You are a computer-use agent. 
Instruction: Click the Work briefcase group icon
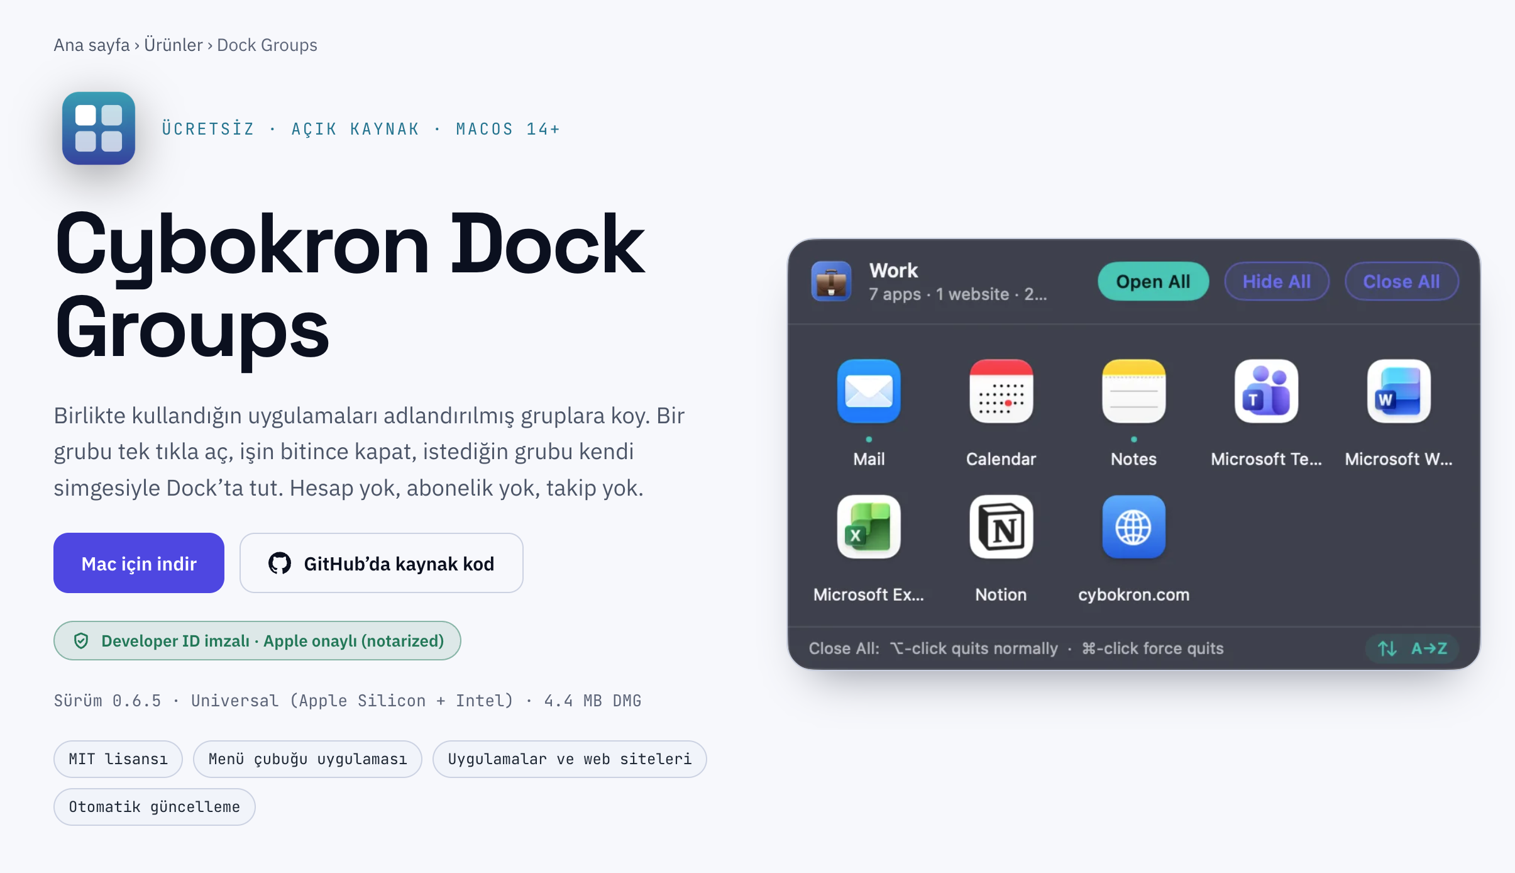[x=831, y=281]
